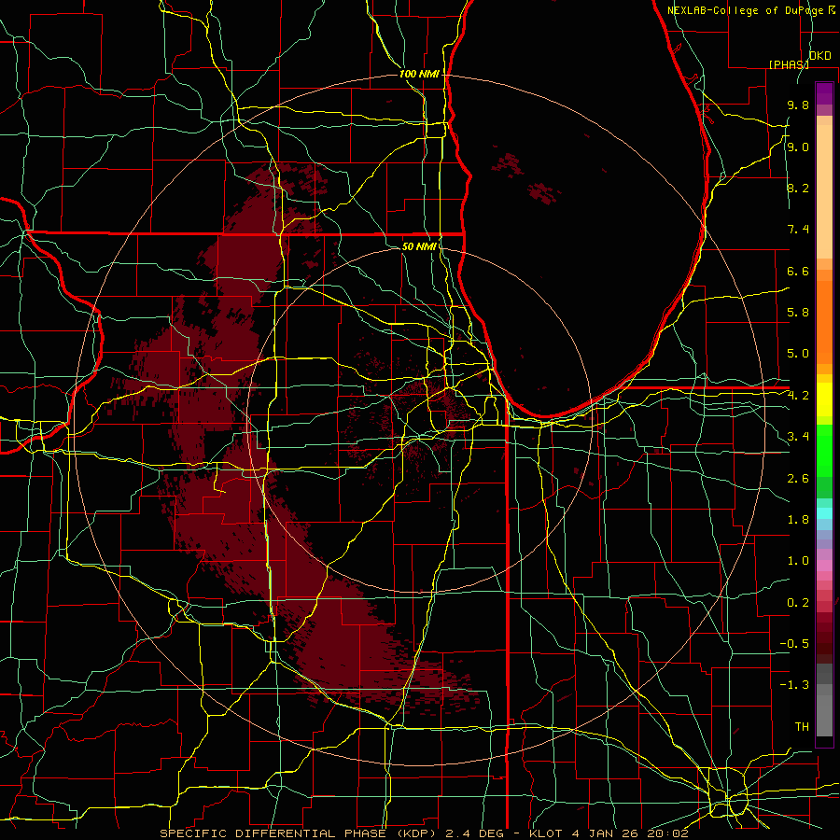This screenshot has height=840, width=840.
Task: Click the 8.2 value on the scale
Action: 798,188
